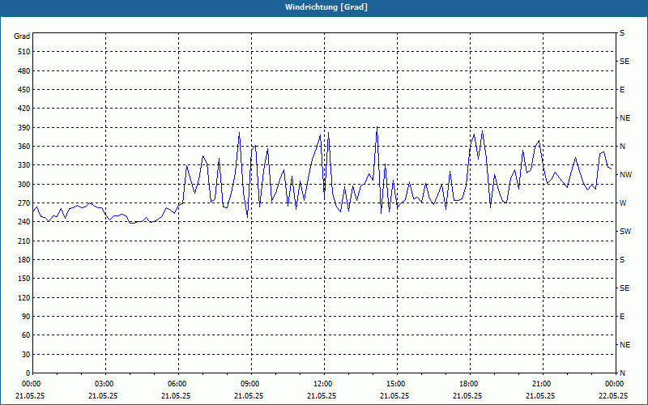Select the 390 degree axis label
This screenshot has height=405, width=648.
(x=24, y=128)
